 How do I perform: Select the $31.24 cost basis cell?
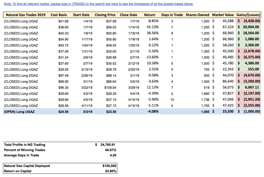(x=63, y=58)
